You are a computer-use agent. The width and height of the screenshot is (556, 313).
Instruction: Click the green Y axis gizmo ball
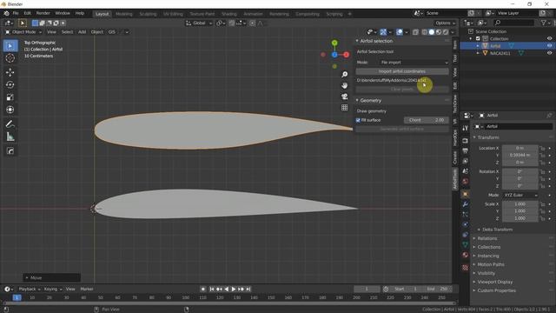pyautogui.click(x=334, y=43)
